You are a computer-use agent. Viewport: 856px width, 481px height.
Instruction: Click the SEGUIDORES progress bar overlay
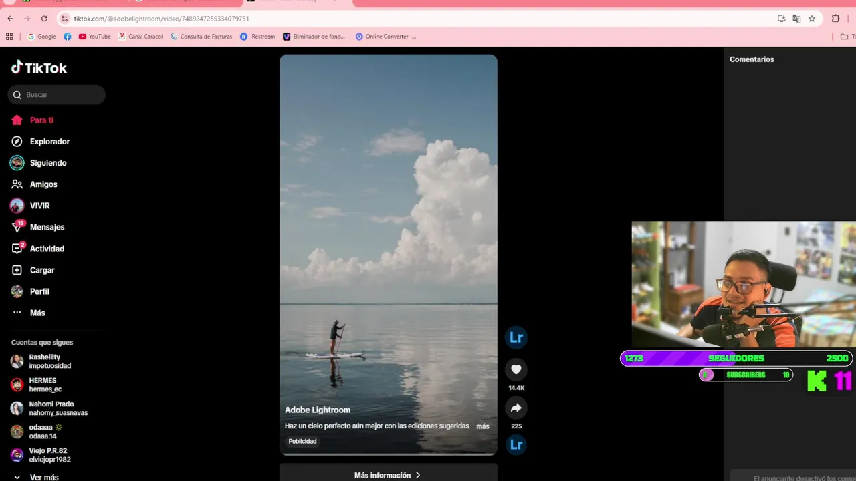[x=736, y=358]
